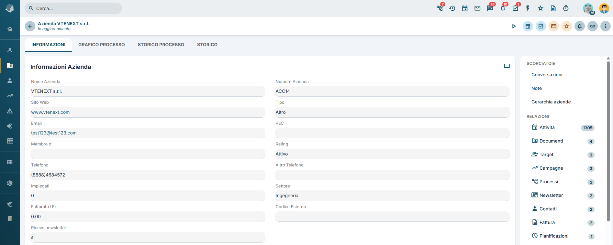The height and width of the screenshot is (245, 613).
Task: Open the Conversazioni shortcut
Action: (547, 75)
